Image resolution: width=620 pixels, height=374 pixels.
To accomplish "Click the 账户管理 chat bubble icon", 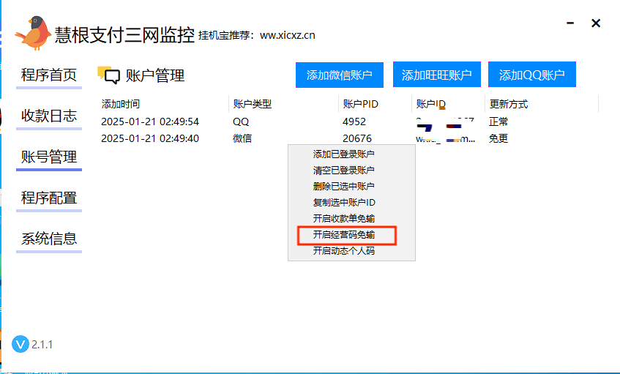I will tap(109, 75).
